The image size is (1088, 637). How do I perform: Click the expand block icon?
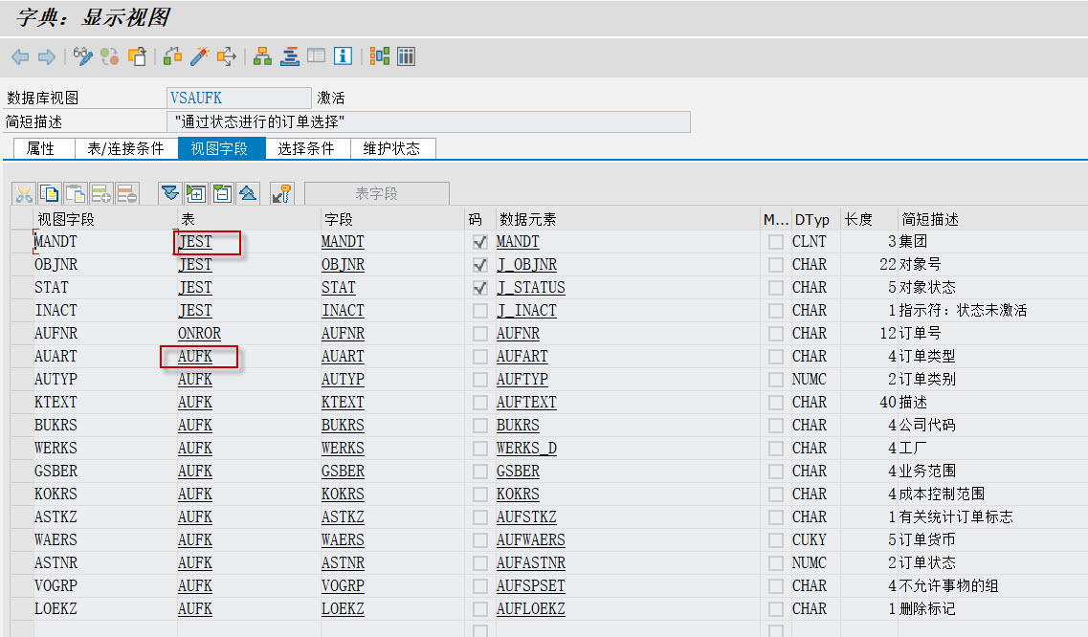pos(194,192)
